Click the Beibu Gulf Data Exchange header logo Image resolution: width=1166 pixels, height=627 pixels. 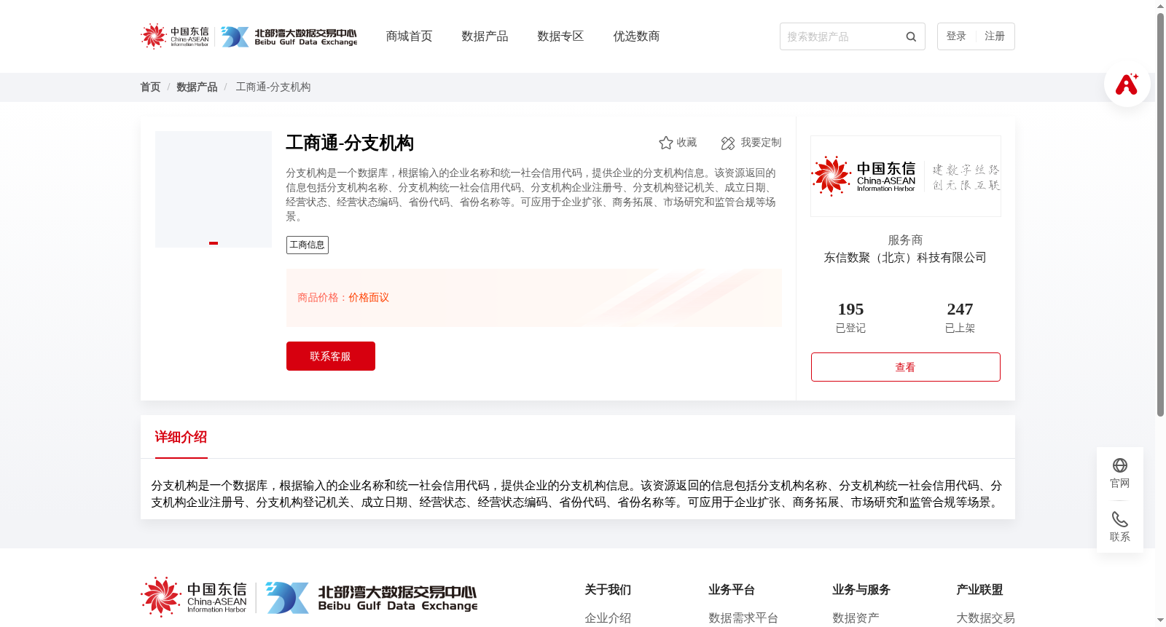pos(289,36)
